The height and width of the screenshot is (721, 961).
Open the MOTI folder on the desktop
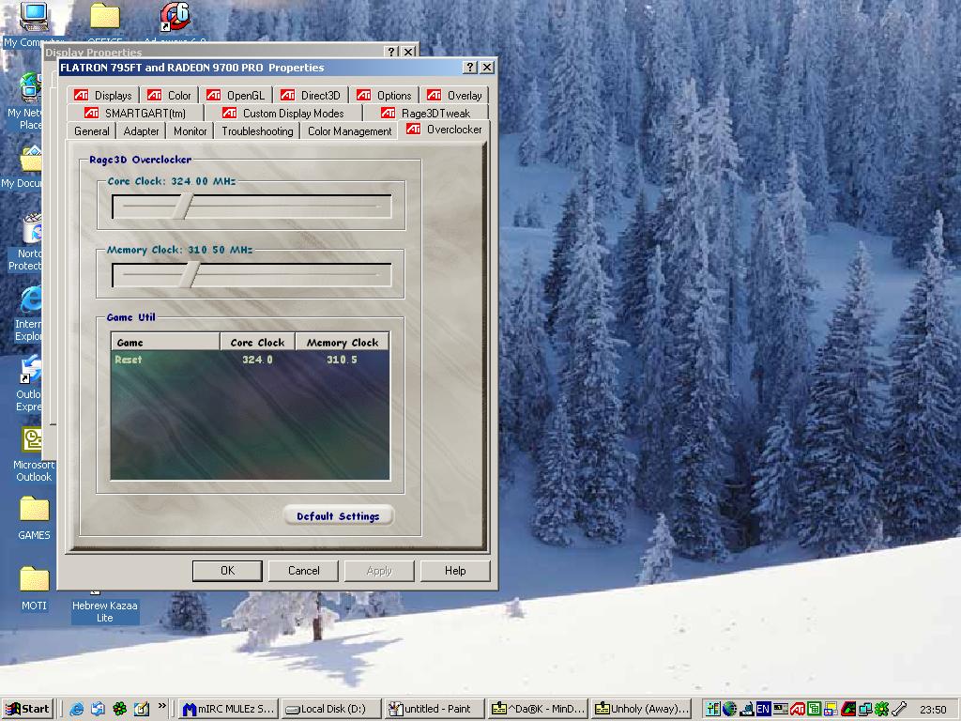click(34, 589)
